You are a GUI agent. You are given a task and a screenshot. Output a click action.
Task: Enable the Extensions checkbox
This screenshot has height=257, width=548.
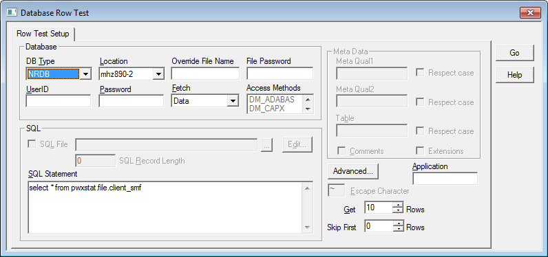point(421,151)
